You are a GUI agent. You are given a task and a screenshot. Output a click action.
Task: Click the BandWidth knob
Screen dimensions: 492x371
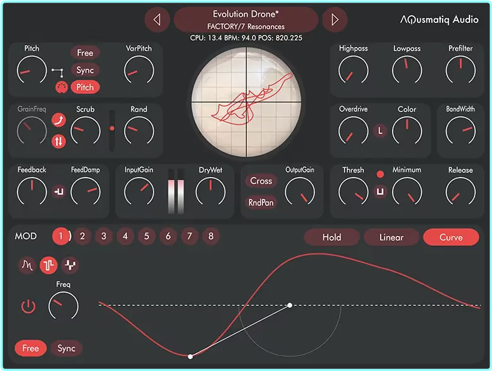[x=460, y=131]
